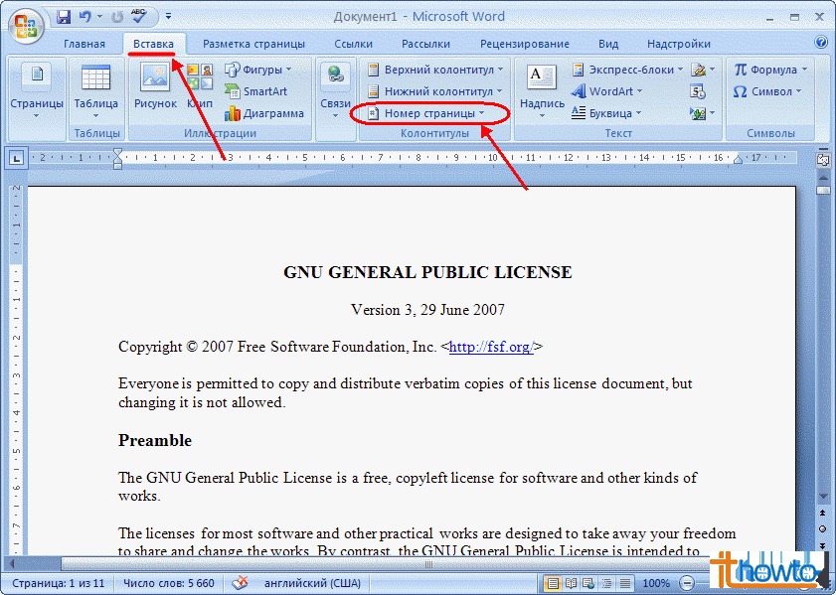Change language английский (США) in status bar
The width and height of the screenshot is (836, 595).
pyautogui.click(x=312, y=583)
